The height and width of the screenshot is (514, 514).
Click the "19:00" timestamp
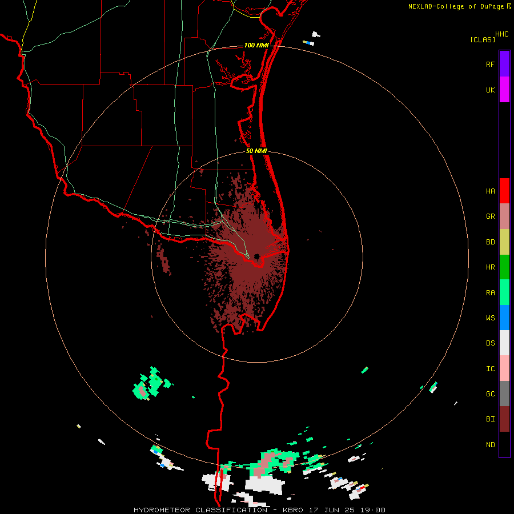[x=372, y=510]
